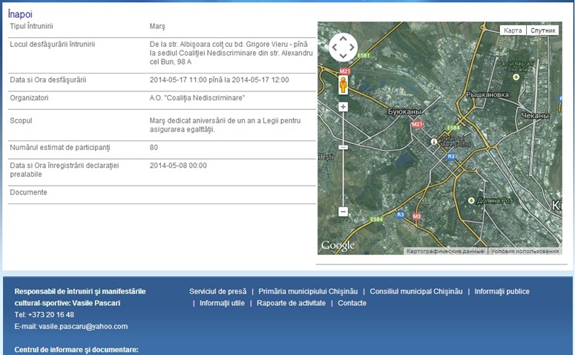The width and height of the screenshot is (575, 355).
Task: Open Contacte footer link
Action: 352,303
